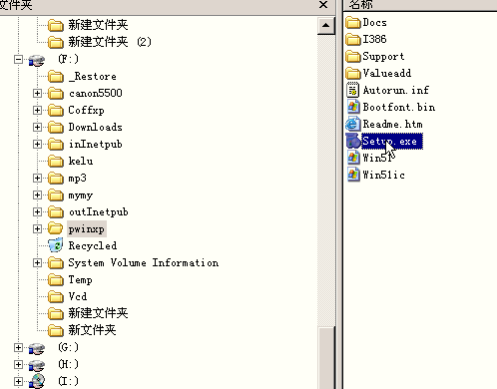
Task: Select the Autorun.inf file icon
Action: coord(353,90)
